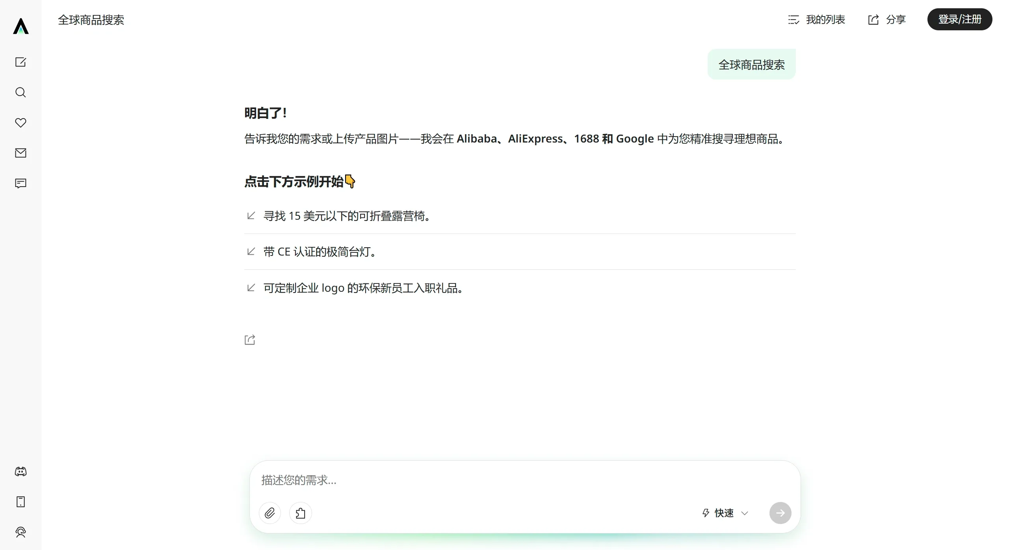Image resolution: width=1009 pixels, height=550 pixels.
Task: Click the puzzle piece icon in input bar
Action: point(300,513)
